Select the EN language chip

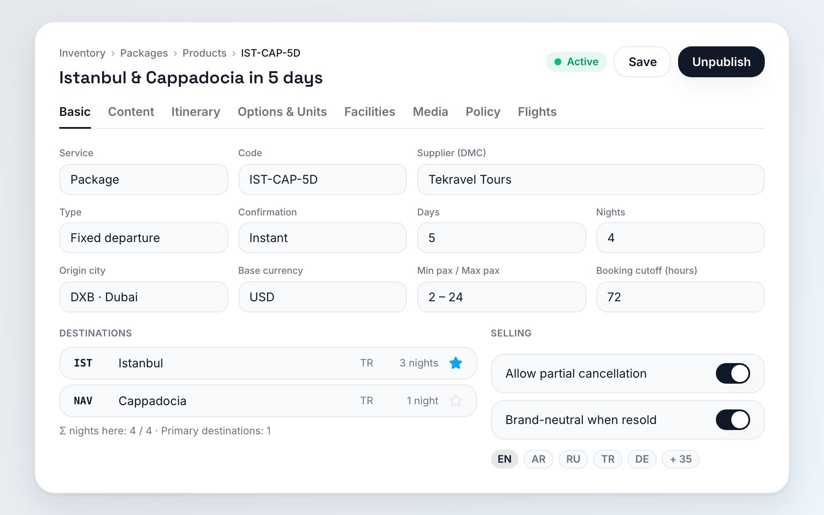click(x=504, y=459)
